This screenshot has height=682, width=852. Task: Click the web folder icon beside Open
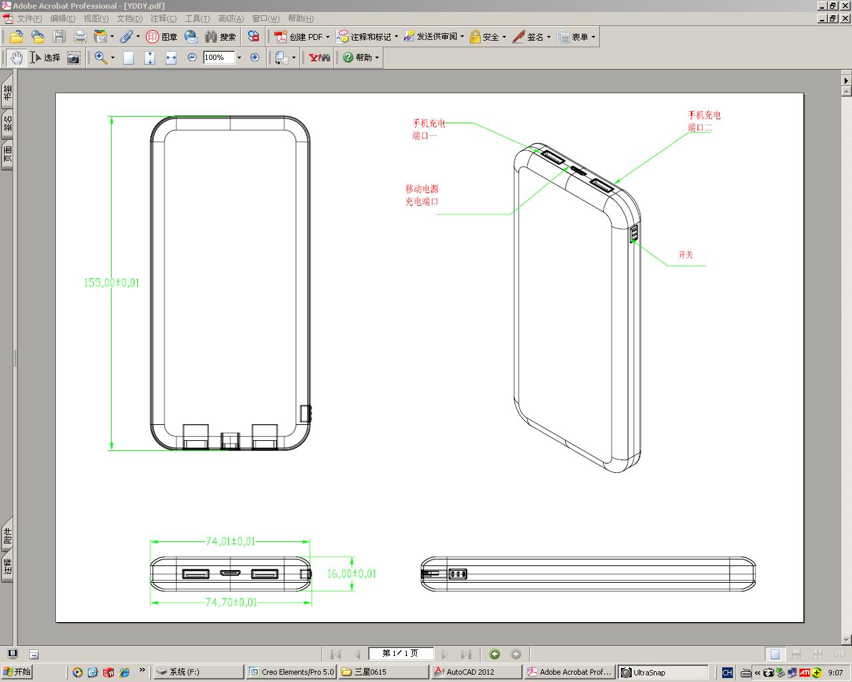[38, 37]
